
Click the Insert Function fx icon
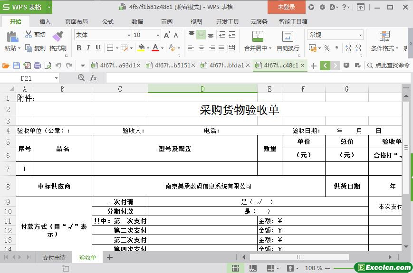(94, 78)
